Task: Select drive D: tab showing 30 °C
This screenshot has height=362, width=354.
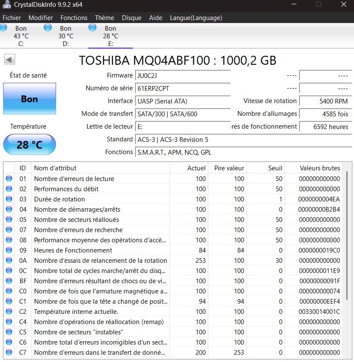Action: [x=66, y=36]
